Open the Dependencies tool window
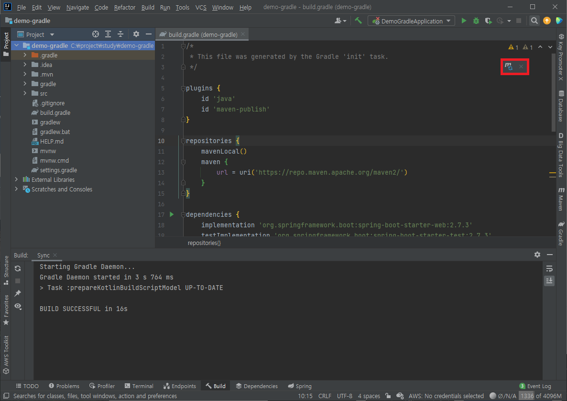This screenshot has width=567, height=401. point(257,386)
